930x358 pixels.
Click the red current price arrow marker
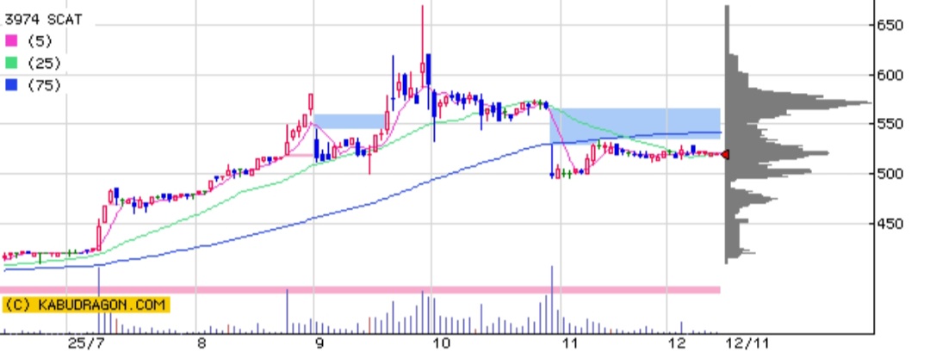coord(725,155)
